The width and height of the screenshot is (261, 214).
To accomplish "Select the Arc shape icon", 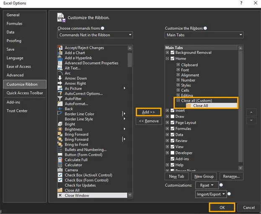I will click(x=60, y=73).
